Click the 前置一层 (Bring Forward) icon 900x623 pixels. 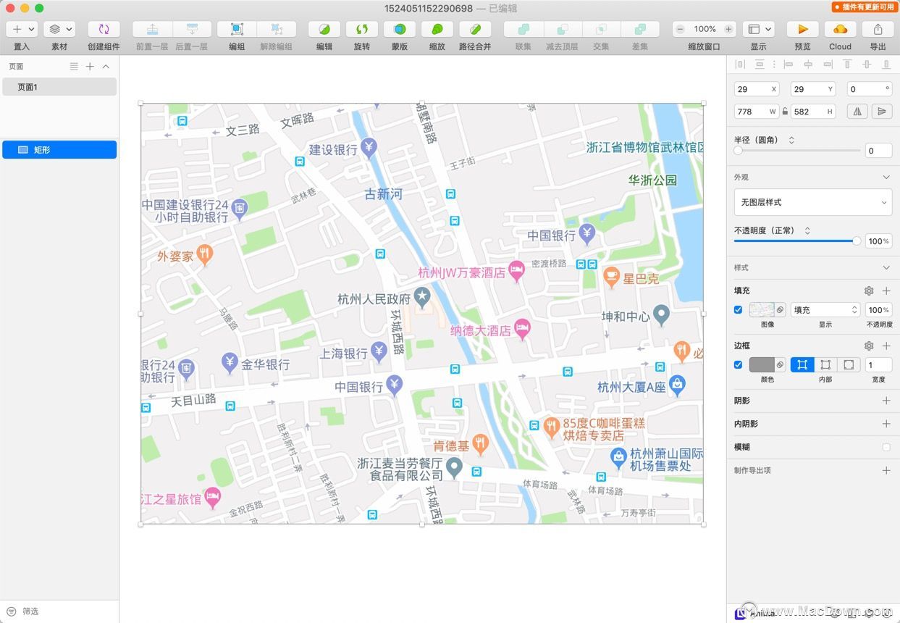pos(152,29)
